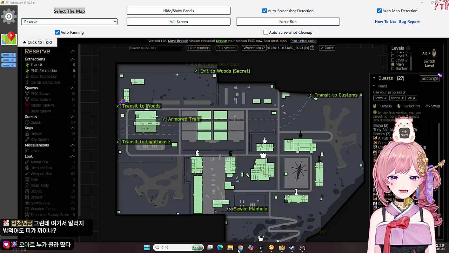449x253 pixels.
Task: Disable Auto Map Detection checkbox
Action: 379,11
